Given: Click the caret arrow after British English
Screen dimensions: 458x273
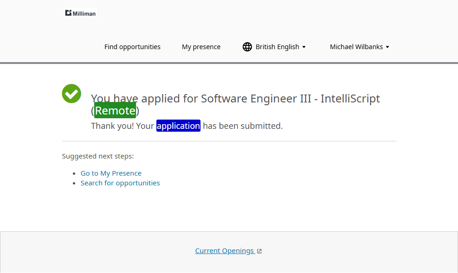Looking at the screenshot, I should point(304,47).
